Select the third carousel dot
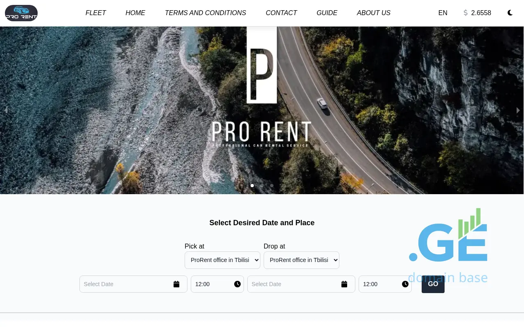The height and width of the screenshot is (327, 524). pos(272,186)
